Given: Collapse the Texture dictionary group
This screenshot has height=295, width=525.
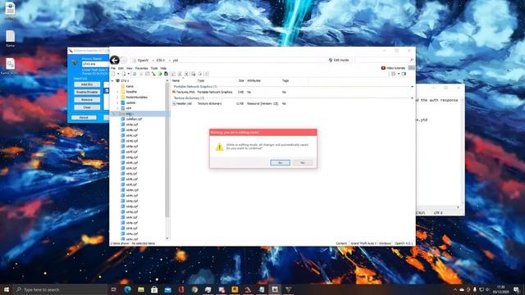Looking at the screenshot, I should [x=412, y=98].
